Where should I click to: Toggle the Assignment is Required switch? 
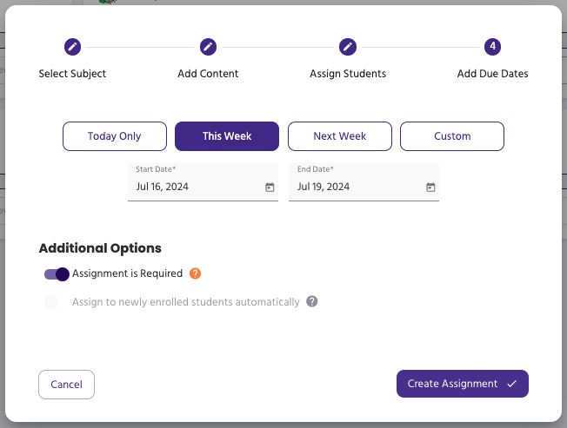57,274
